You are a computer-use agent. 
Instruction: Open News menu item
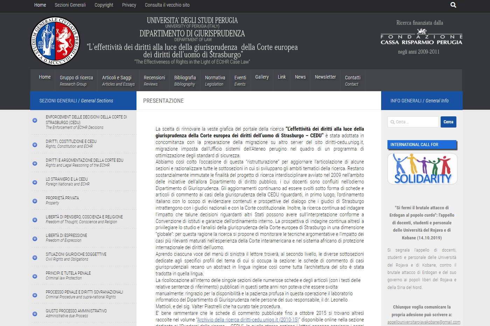click(x=300, y=77)
